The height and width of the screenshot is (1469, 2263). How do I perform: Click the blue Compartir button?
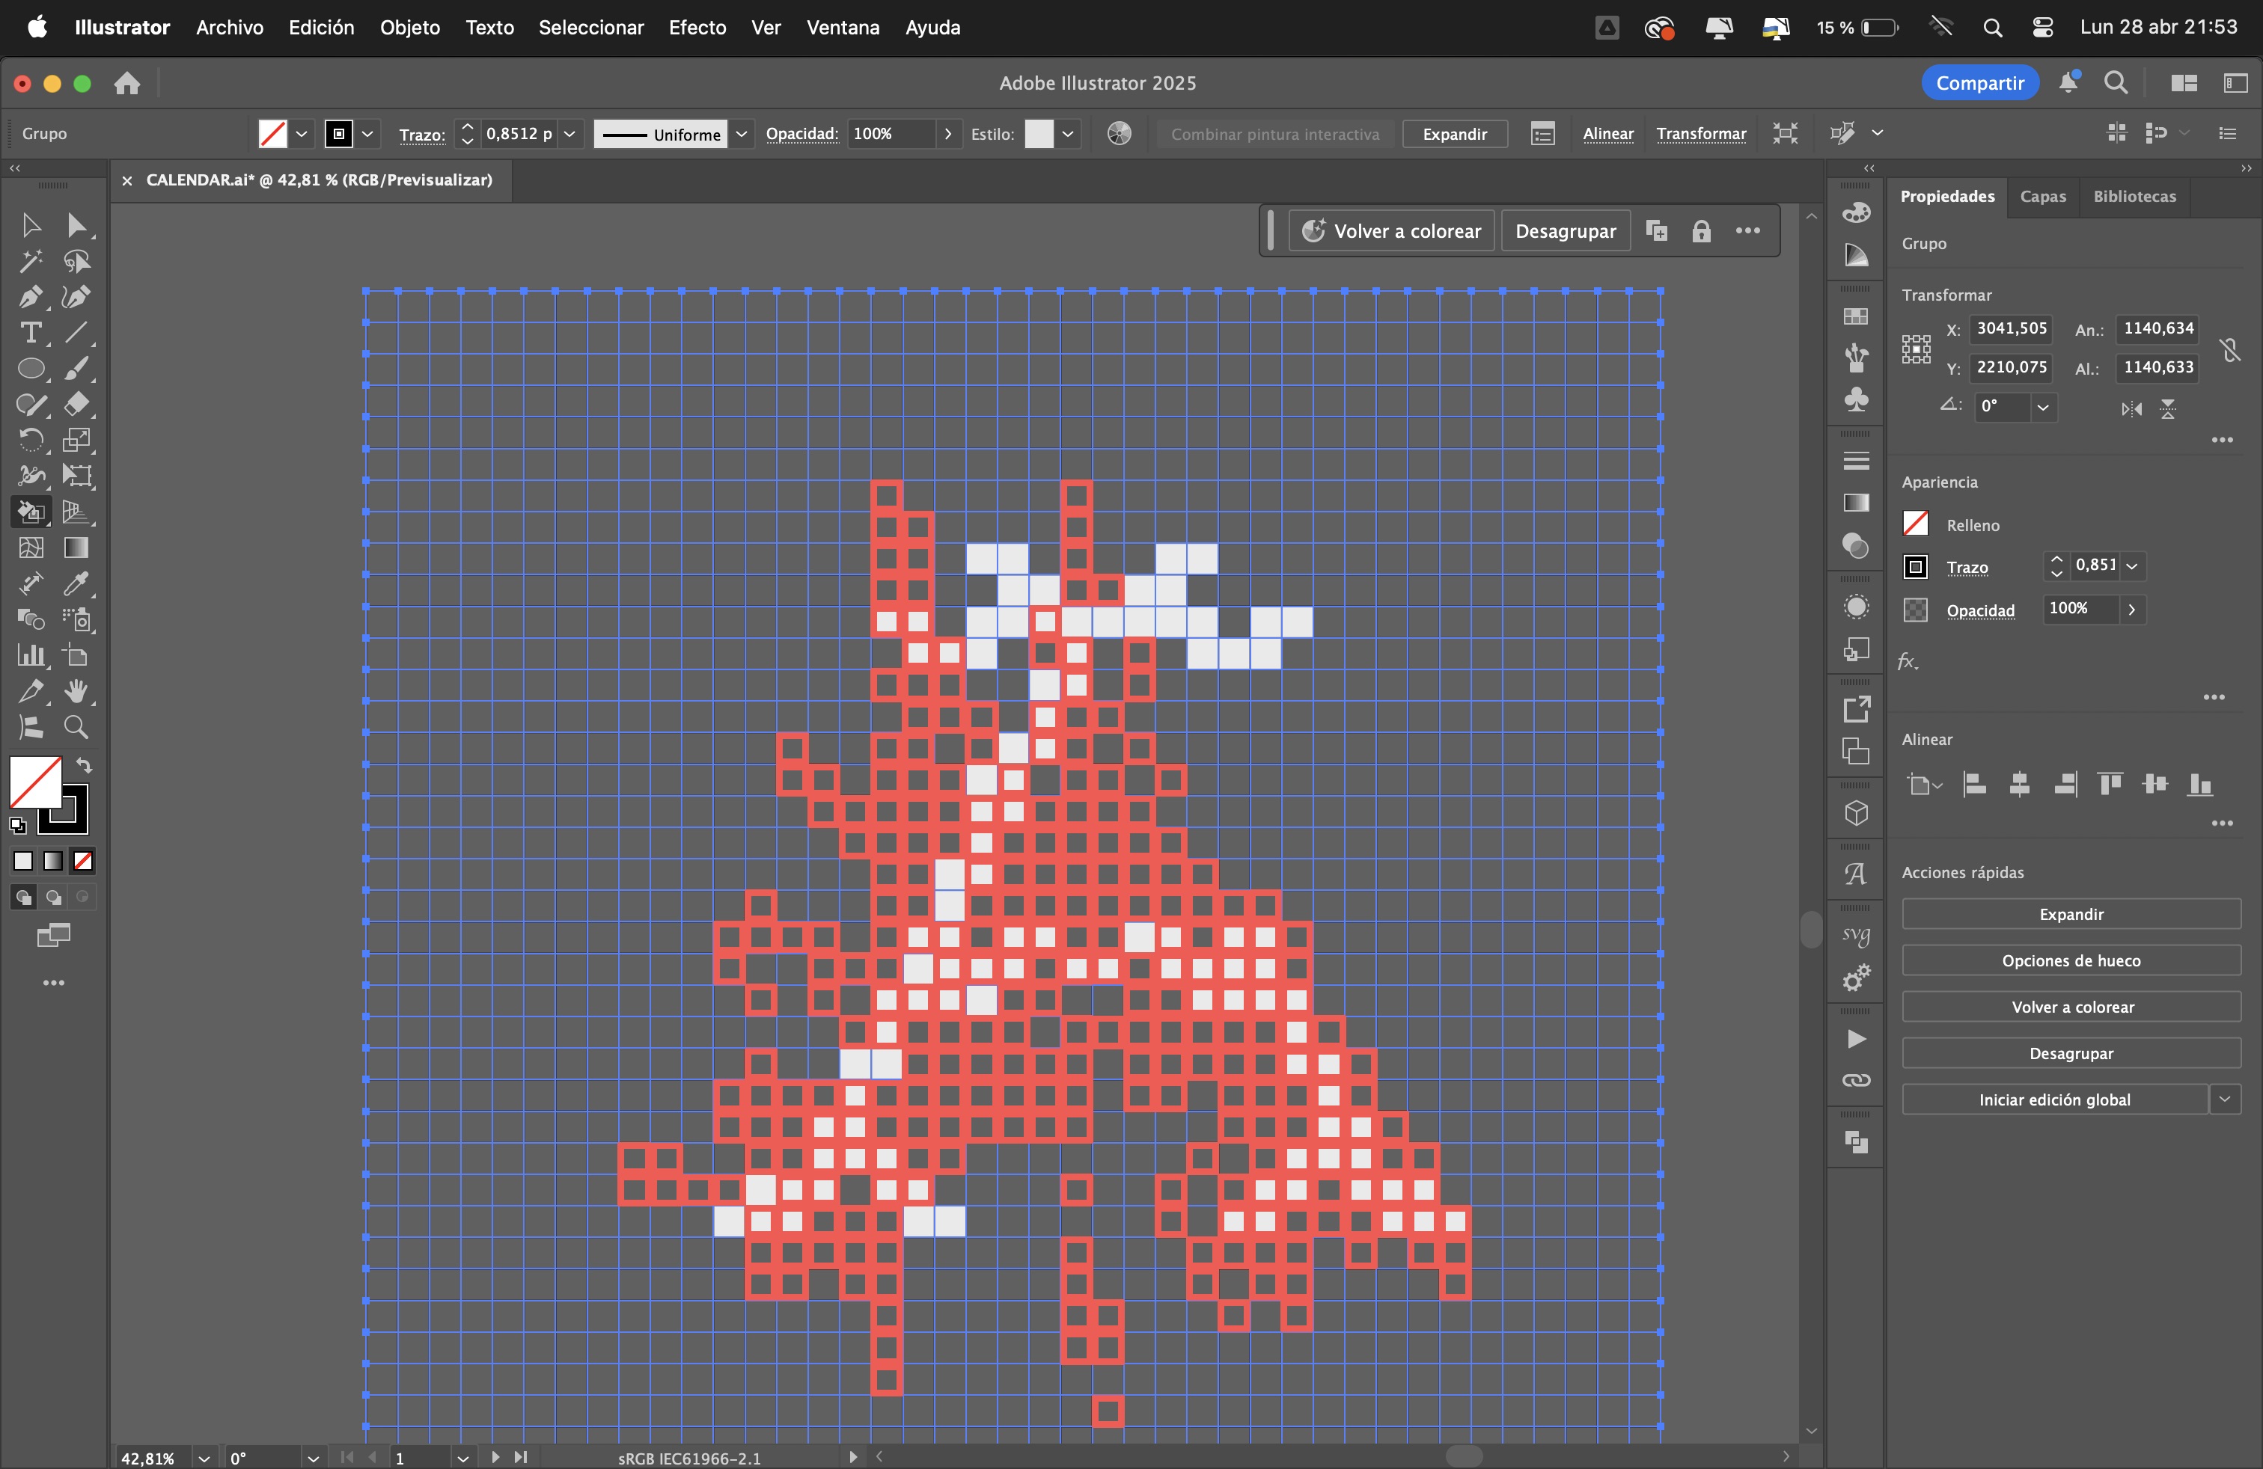click(1979, 83)
